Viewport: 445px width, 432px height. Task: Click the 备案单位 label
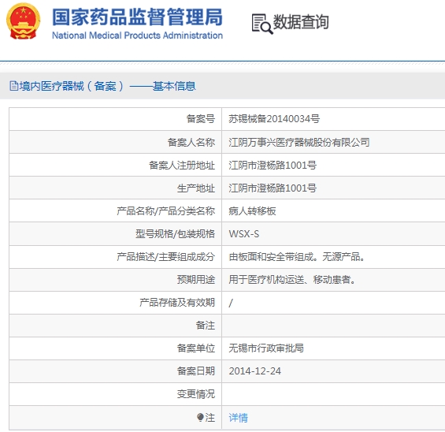click(x=196, y=348)
